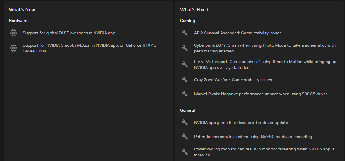Click the Forza Motorsport Smooth Motion entry
345x161 pixels.
tap(265, 65)
